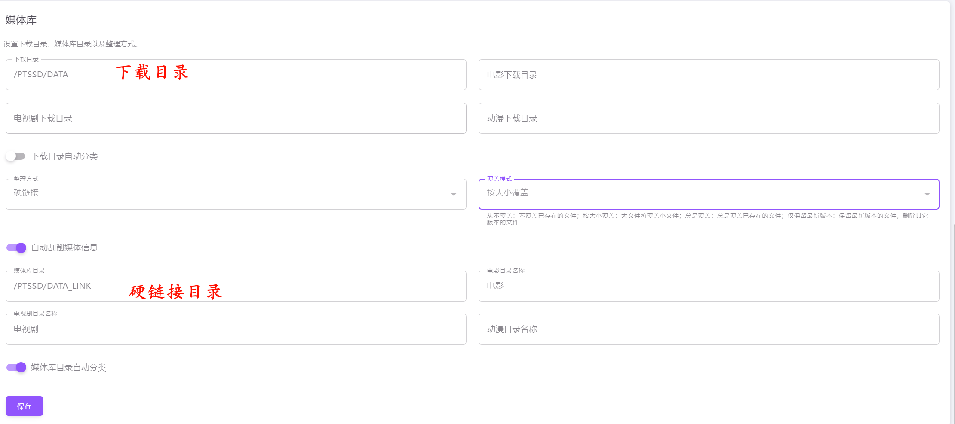This screenshot has width=955, height=424.
Task: Click the 媒体库目录自动分类 label text
Action: 68,367
